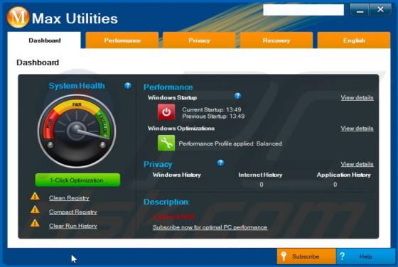The height and width of the screenshot is (267, 398).
Task: View details for Windows Startup
Action: [357, 97]
